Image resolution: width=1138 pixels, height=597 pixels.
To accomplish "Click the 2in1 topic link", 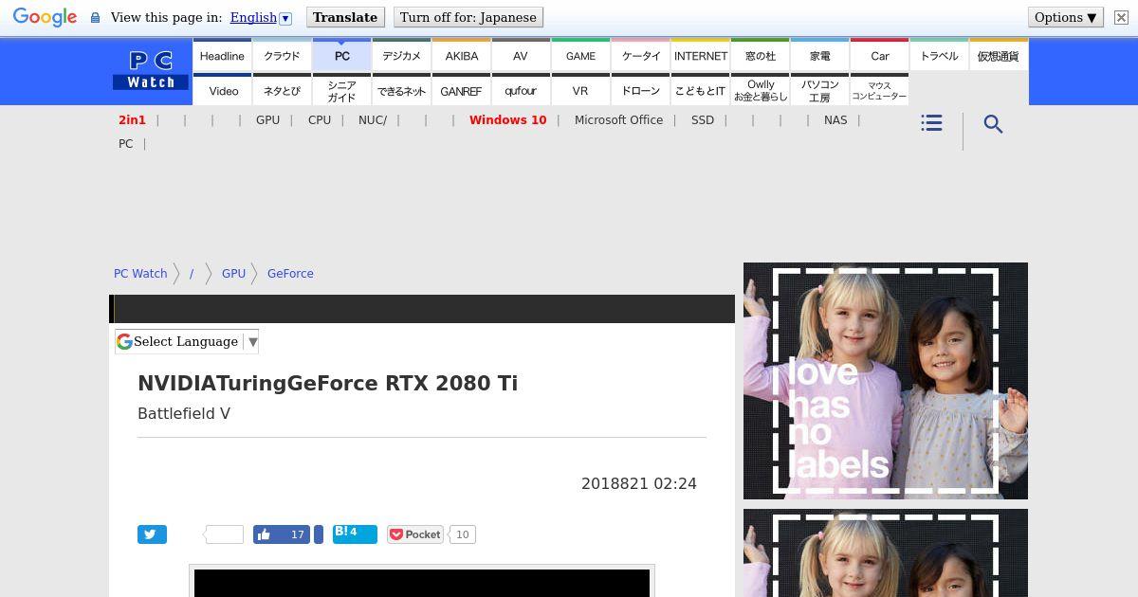I will 132,120.
